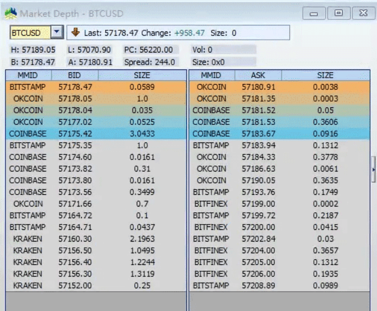Click ask price 57186.63
The width and height of the screenshot is (377, 311).
click(258, 169)
